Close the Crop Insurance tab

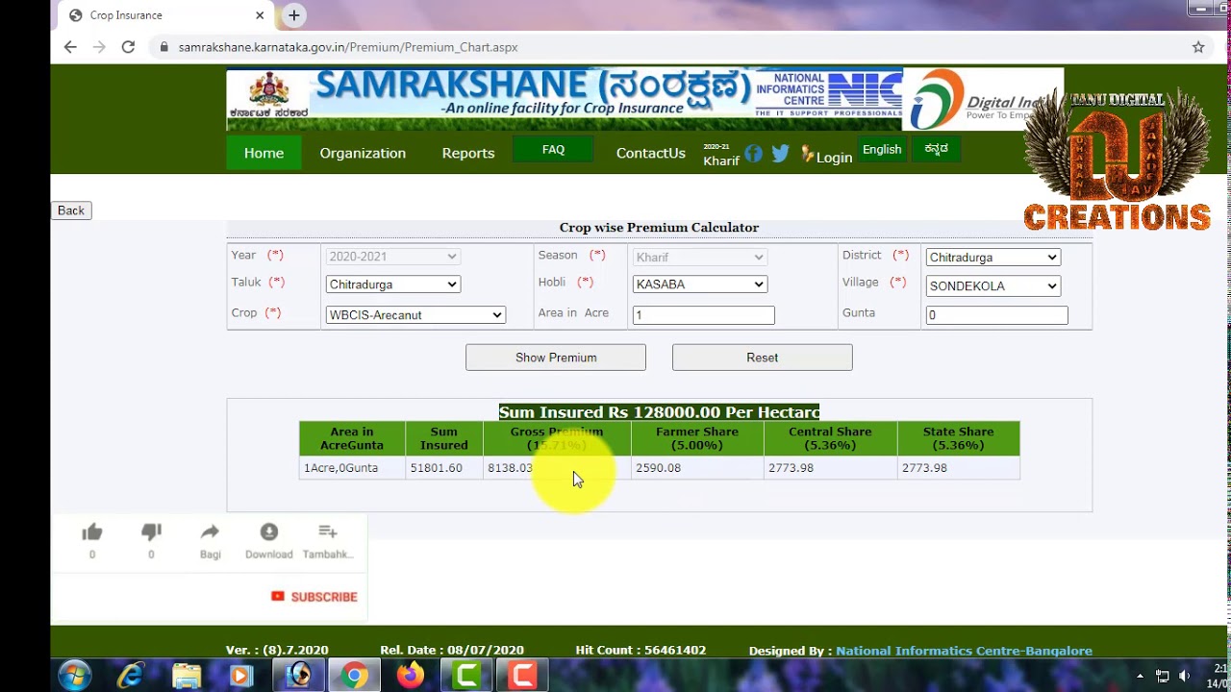260,15
